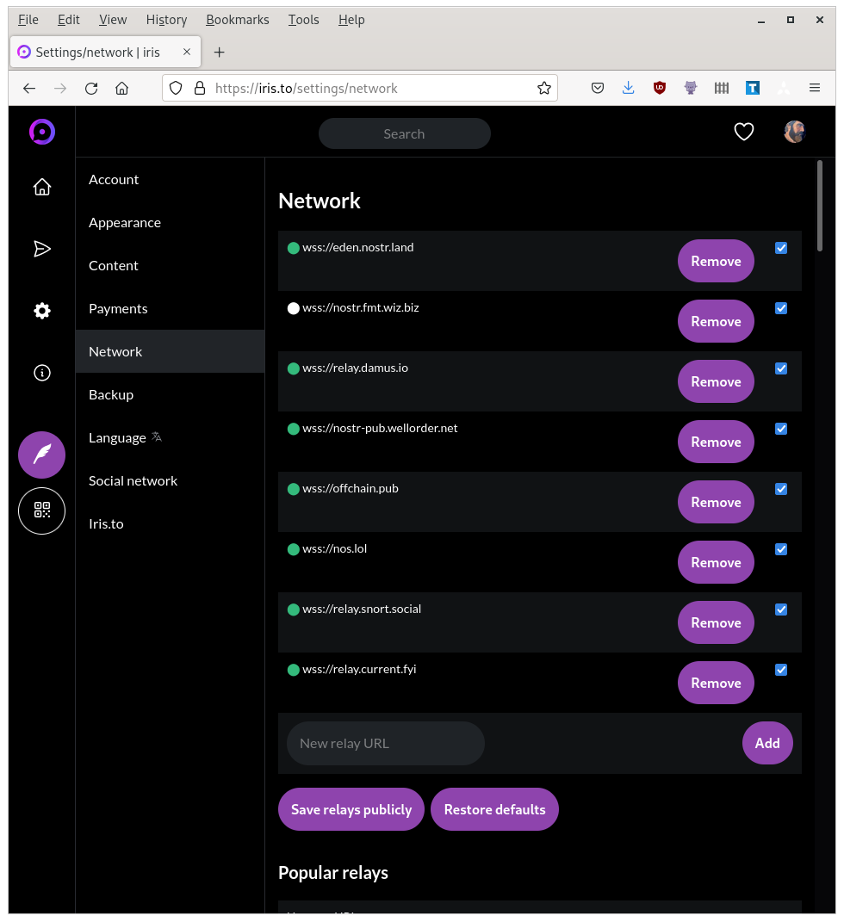Open the Home feed from the sidebar

pyautogui.click(x=41, y=187)
